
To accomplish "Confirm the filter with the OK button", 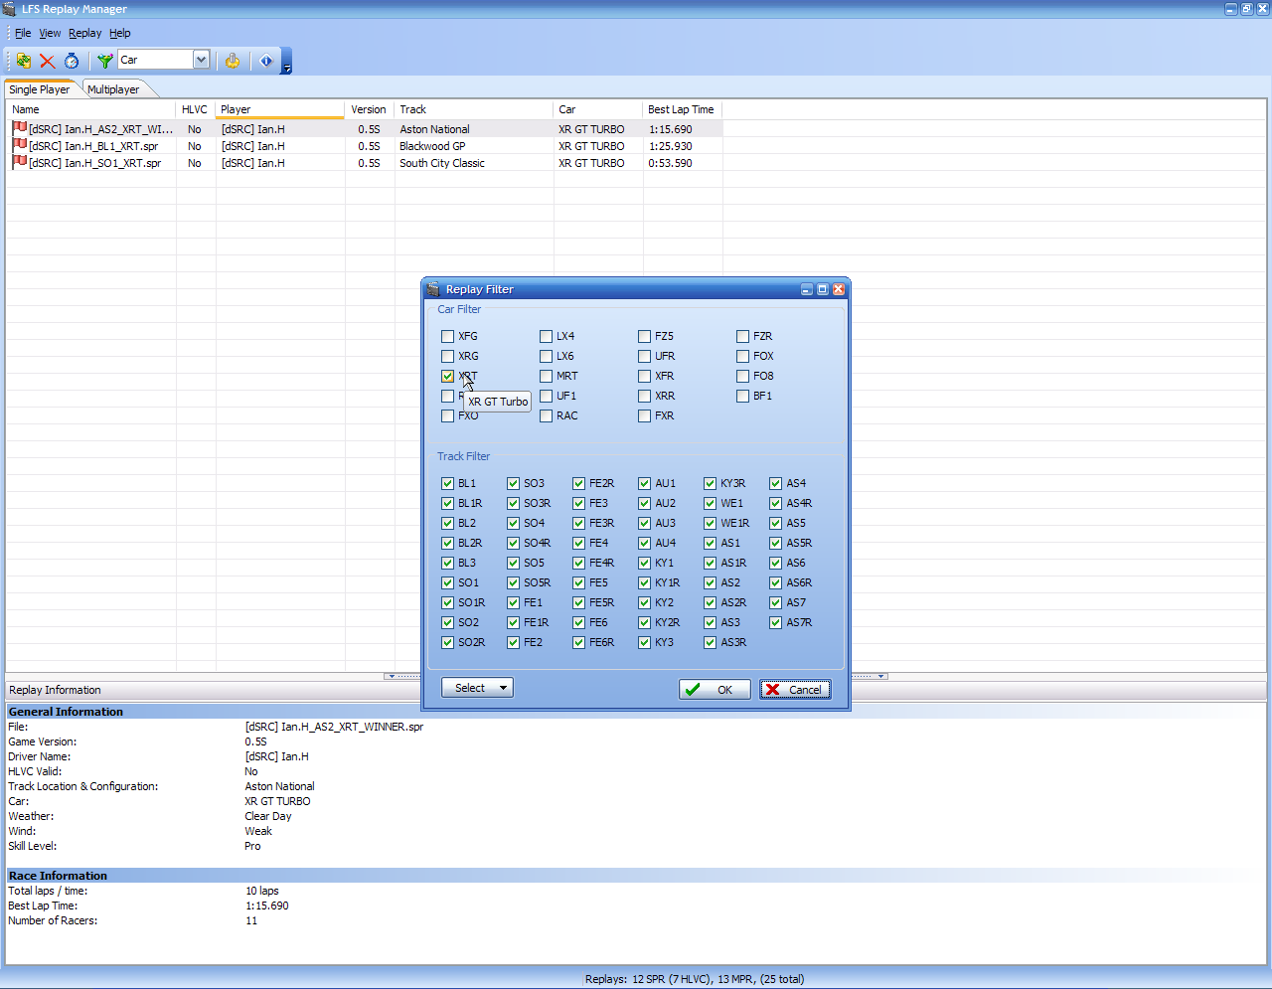I will (715, 690).
